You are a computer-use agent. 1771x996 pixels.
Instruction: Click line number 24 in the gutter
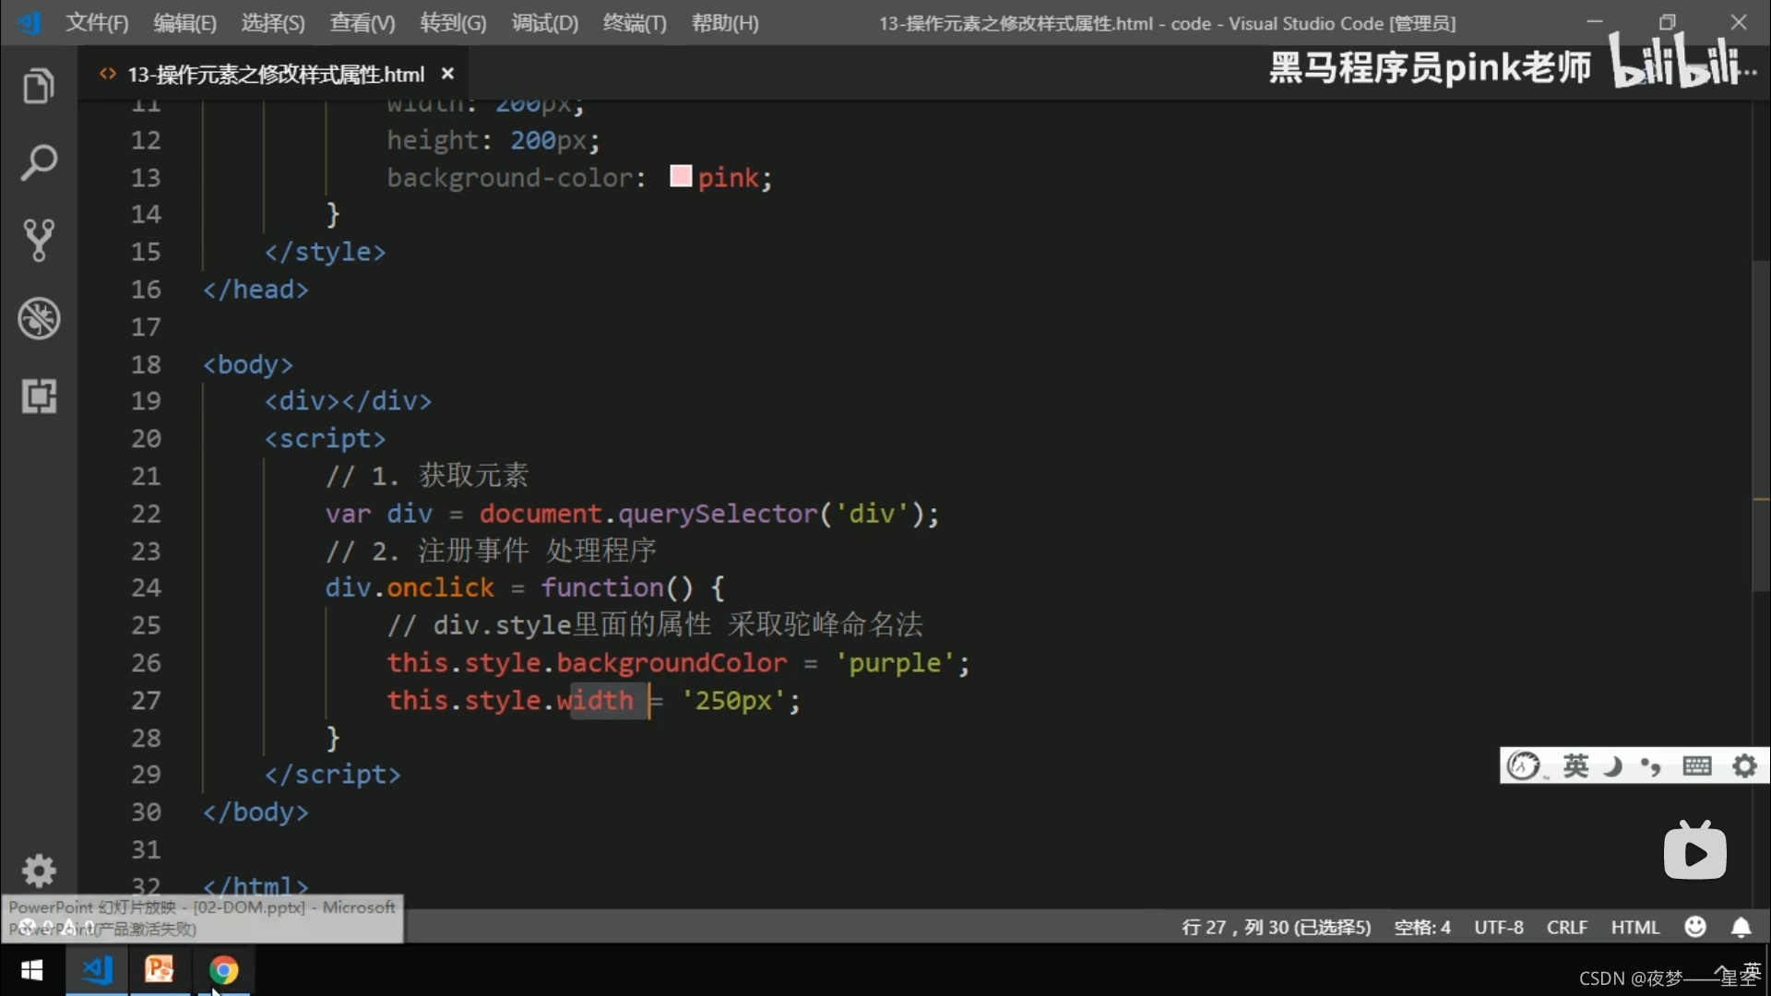coord(146,588)
